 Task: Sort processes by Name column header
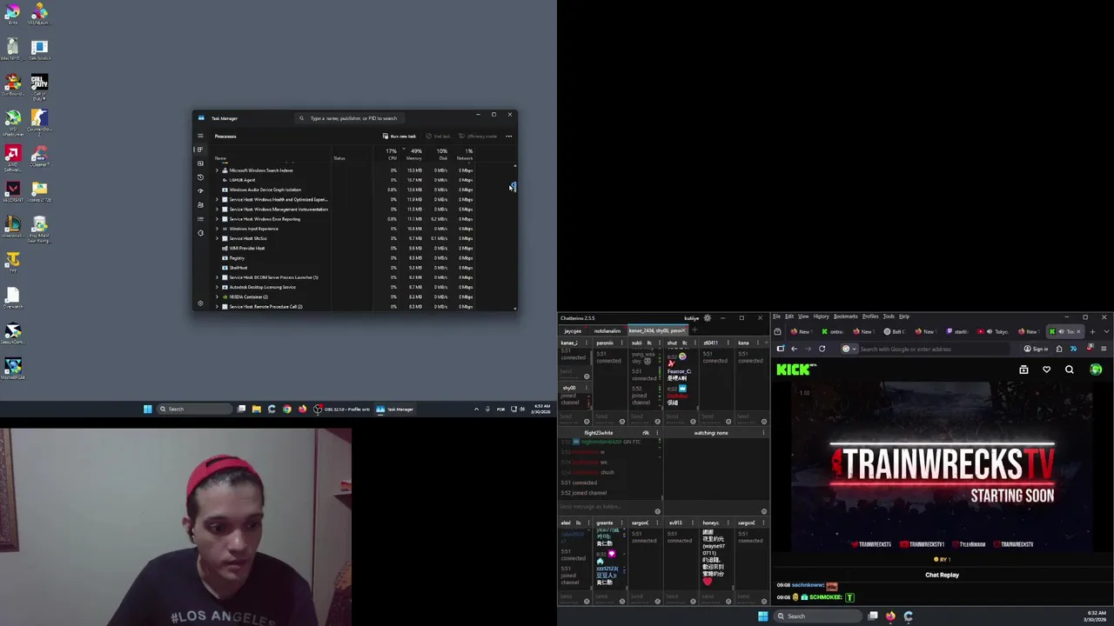click(x=221, y=158)
